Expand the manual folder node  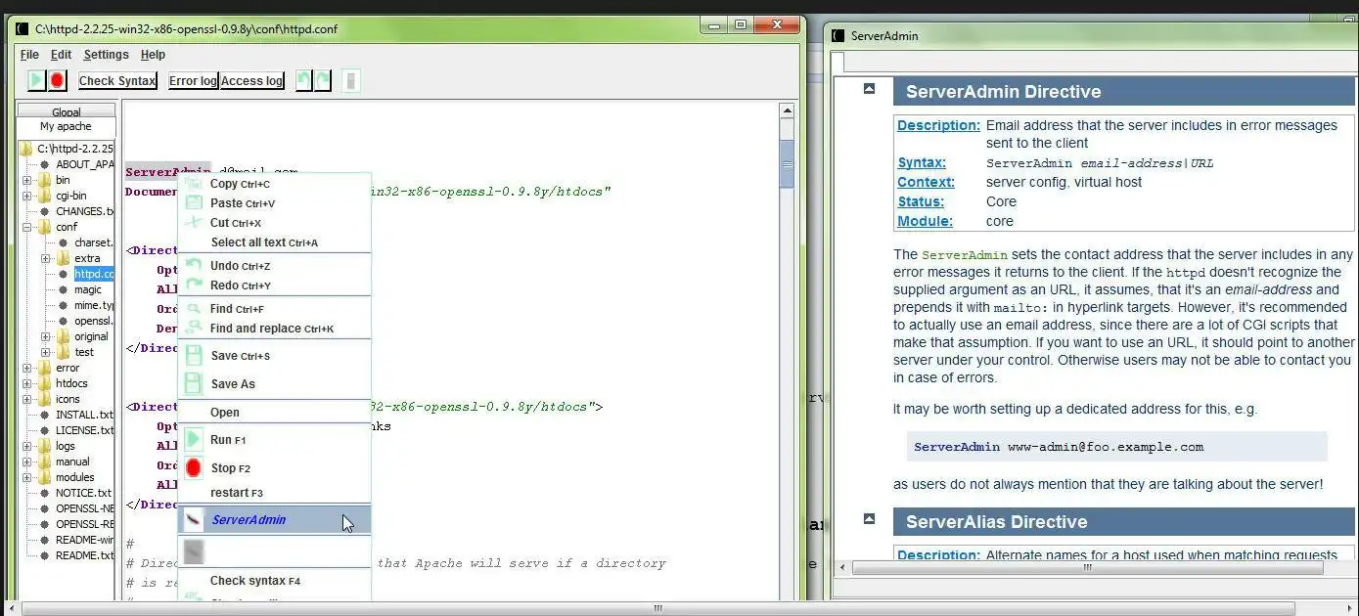(x=27, y=462)
